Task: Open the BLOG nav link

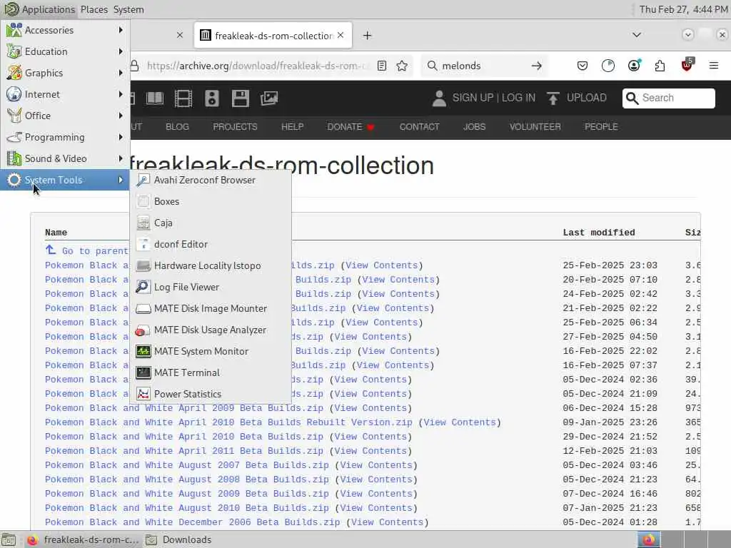Action: [x=177, y=127]
